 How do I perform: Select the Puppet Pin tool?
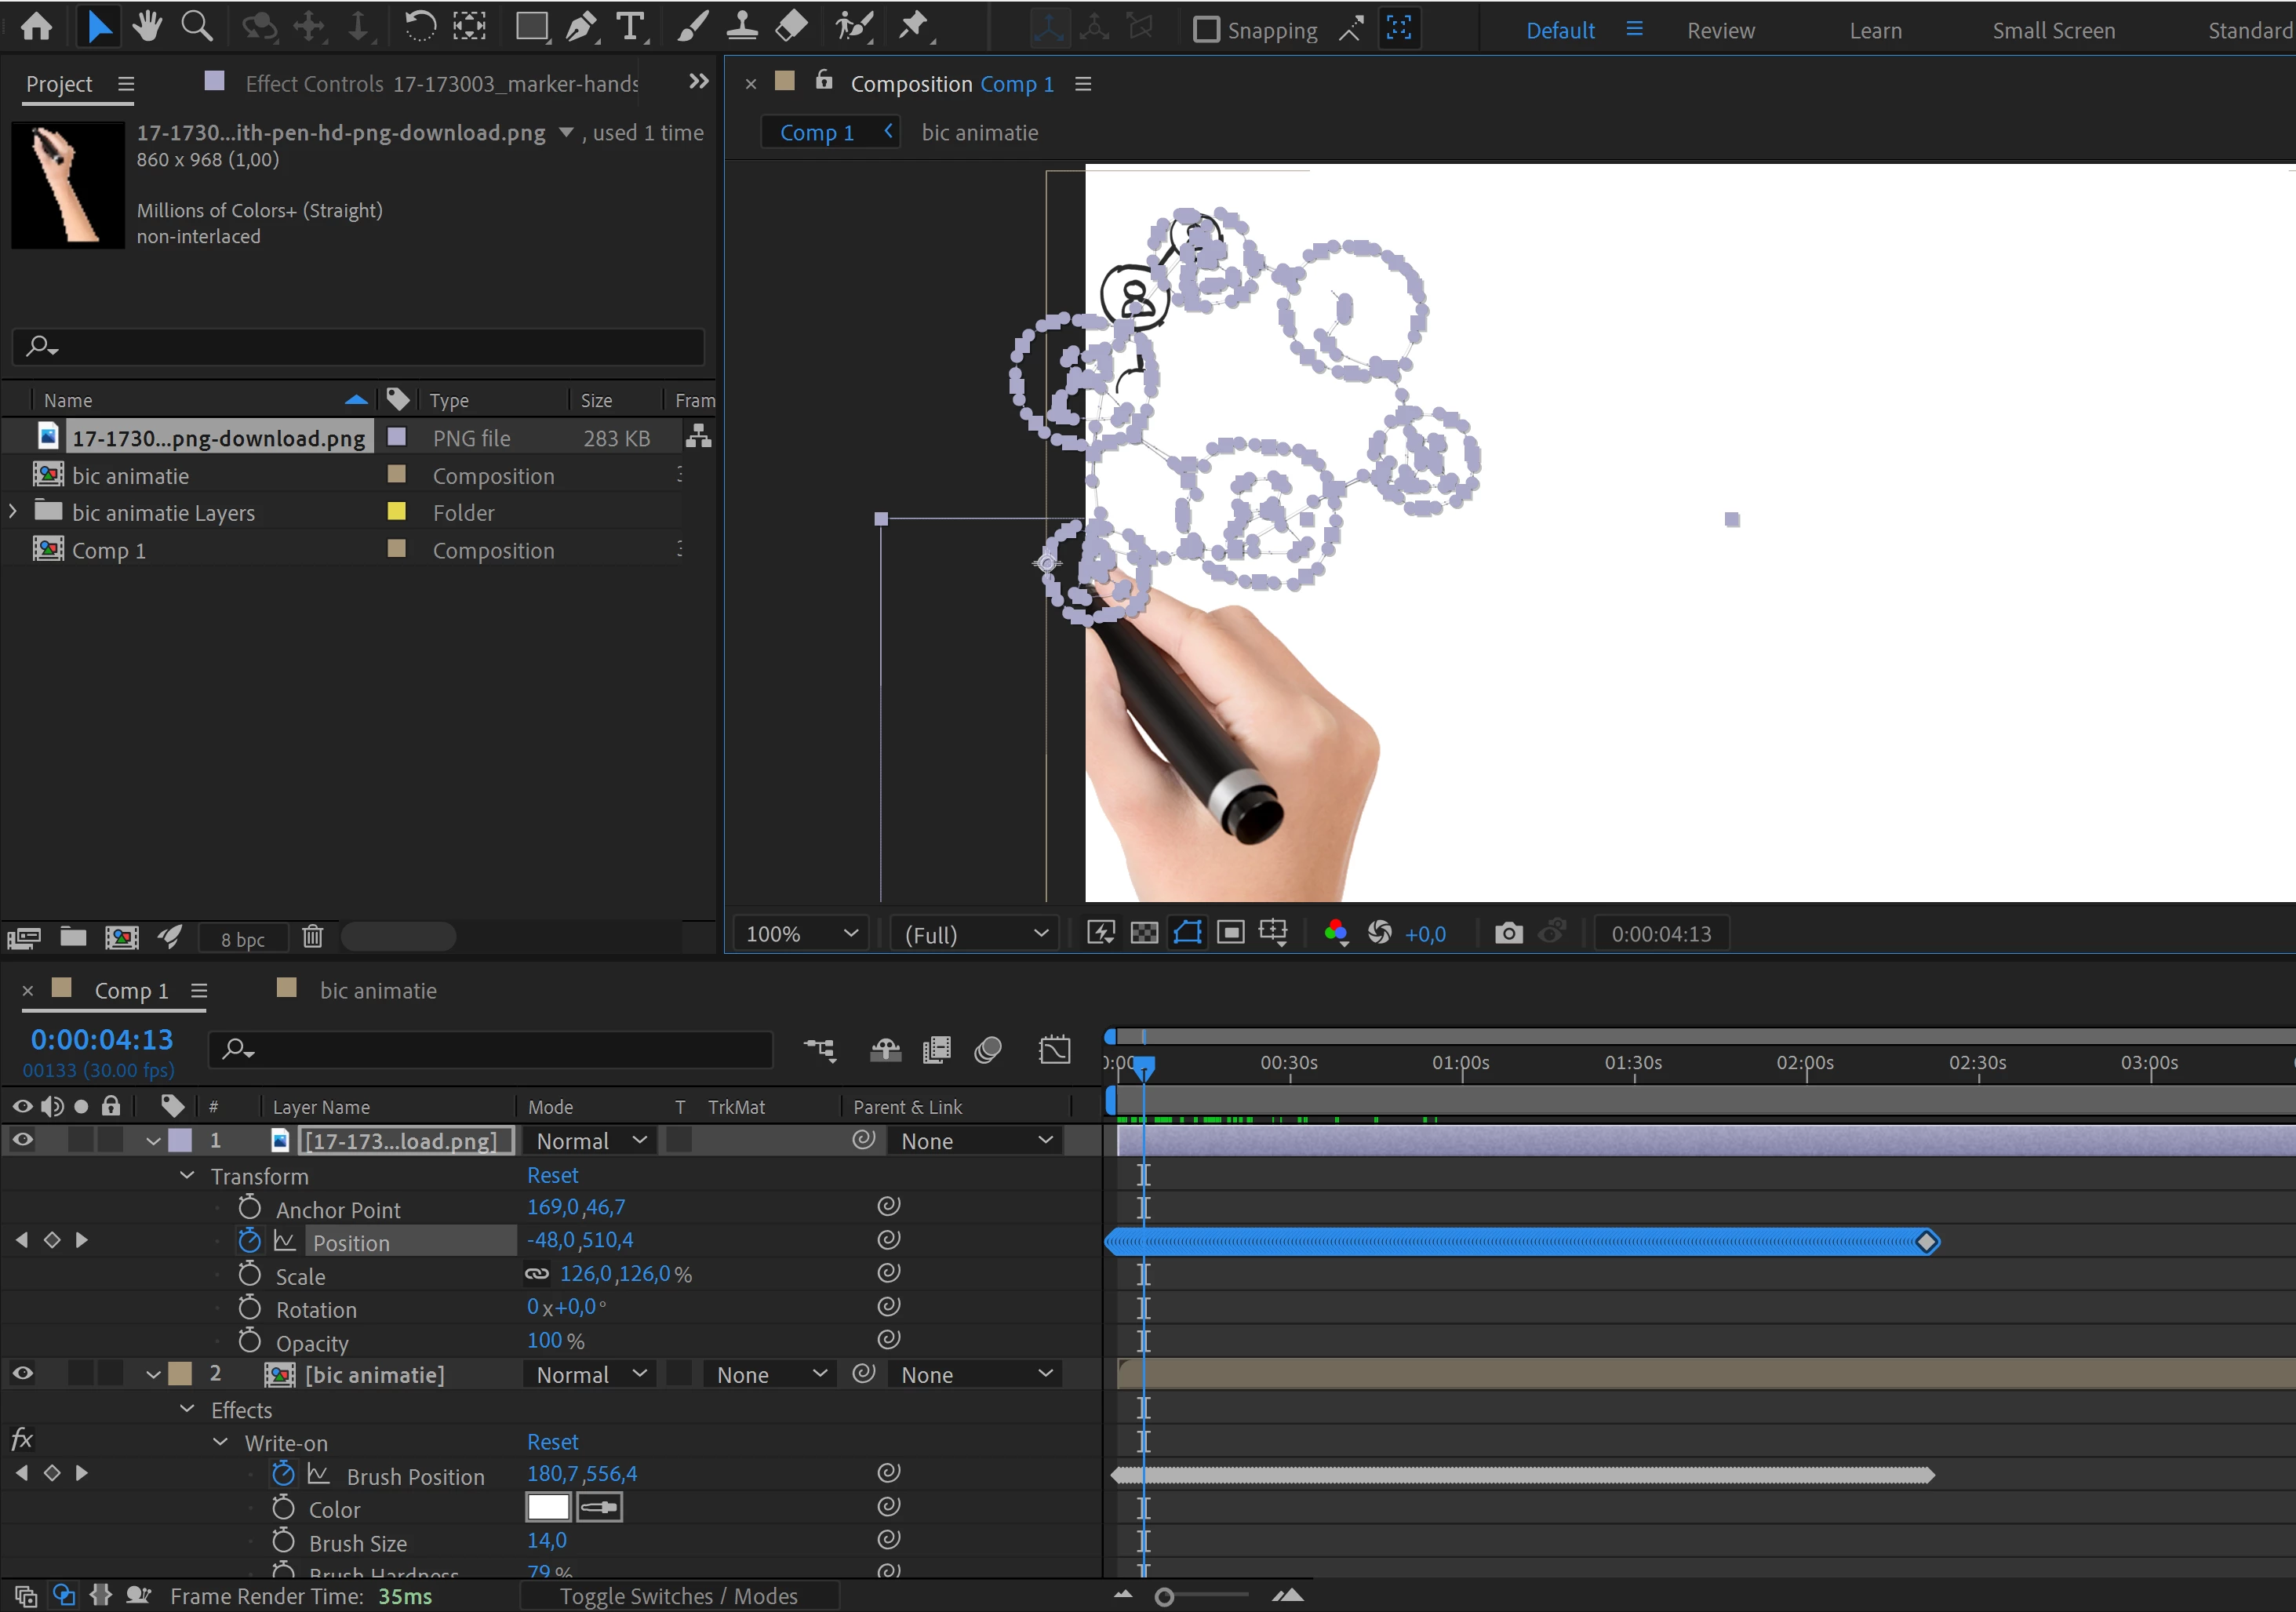[913, 27]
